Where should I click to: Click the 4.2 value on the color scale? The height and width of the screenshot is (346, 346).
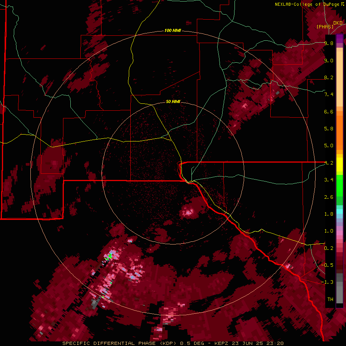click(329, 163)
